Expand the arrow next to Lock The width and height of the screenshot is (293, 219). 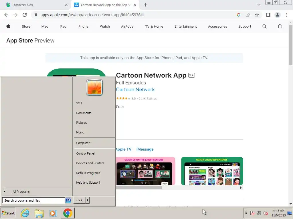[x=88, y=200]
